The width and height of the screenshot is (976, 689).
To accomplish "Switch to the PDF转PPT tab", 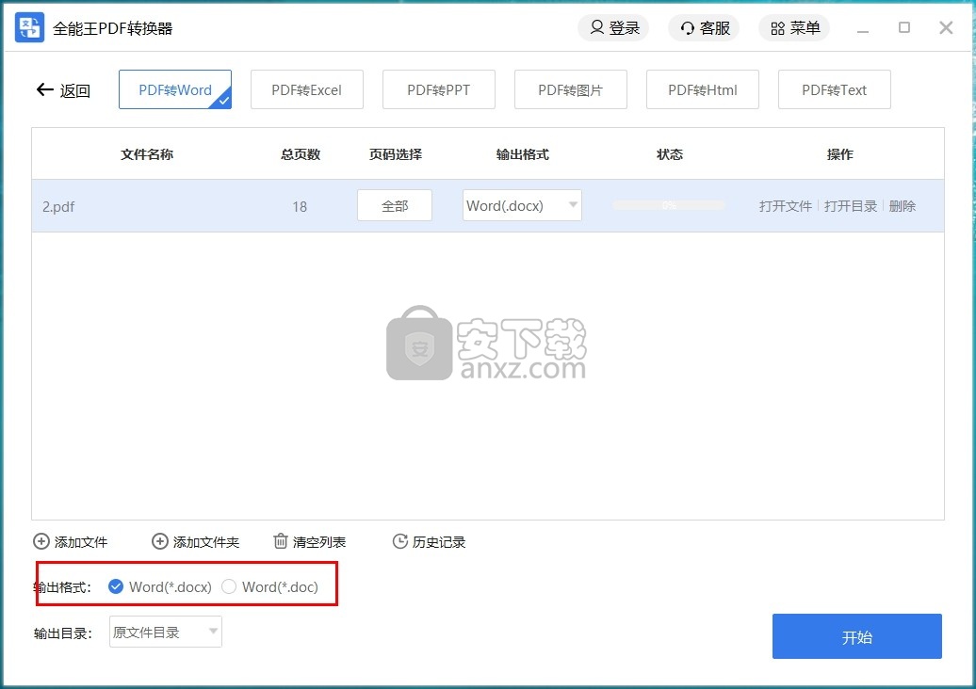I will (439, 89).
